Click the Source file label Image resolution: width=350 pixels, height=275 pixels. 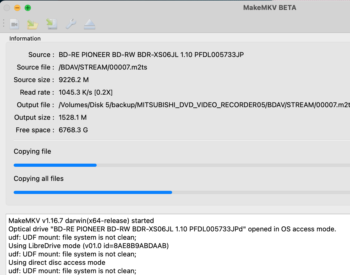pyautogui.click(x=35, y=67)
